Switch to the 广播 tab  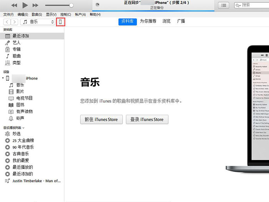point(181,21)
